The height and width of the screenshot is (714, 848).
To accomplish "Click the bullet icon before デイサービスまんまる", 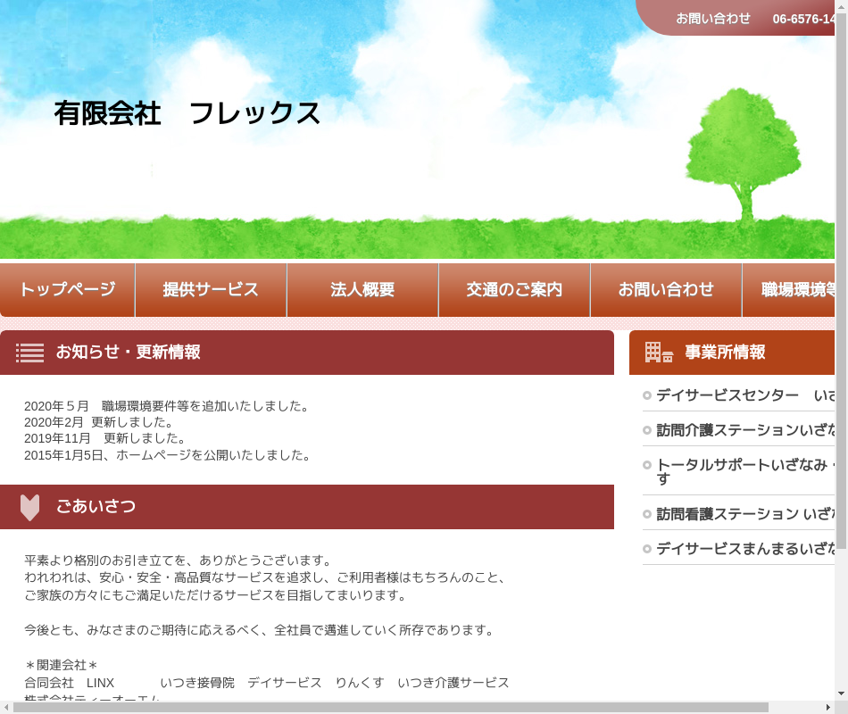I will click(647, 549).
